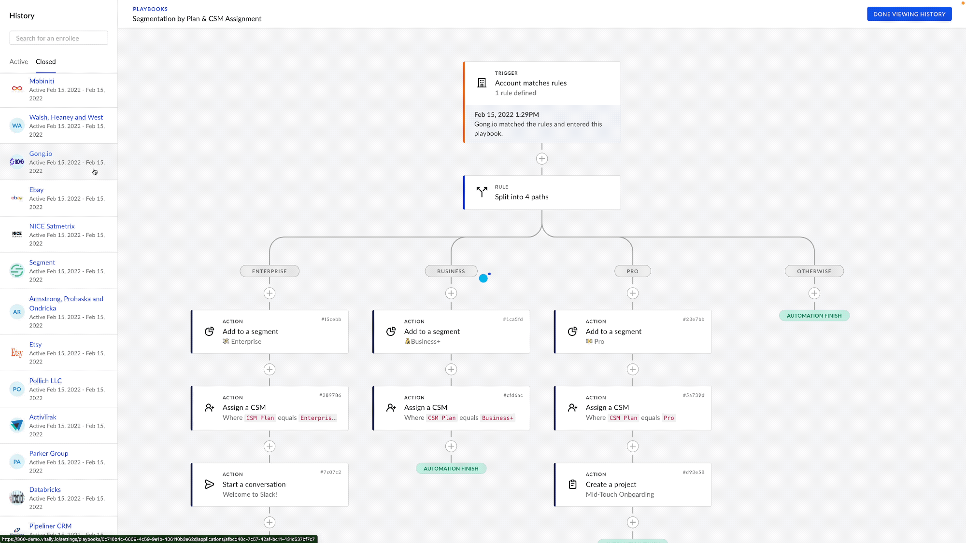The image size is (966, 543).
Task: Open Armstrong, Prohaska and Ondricka entry
Action: click(x=59, y=312)
